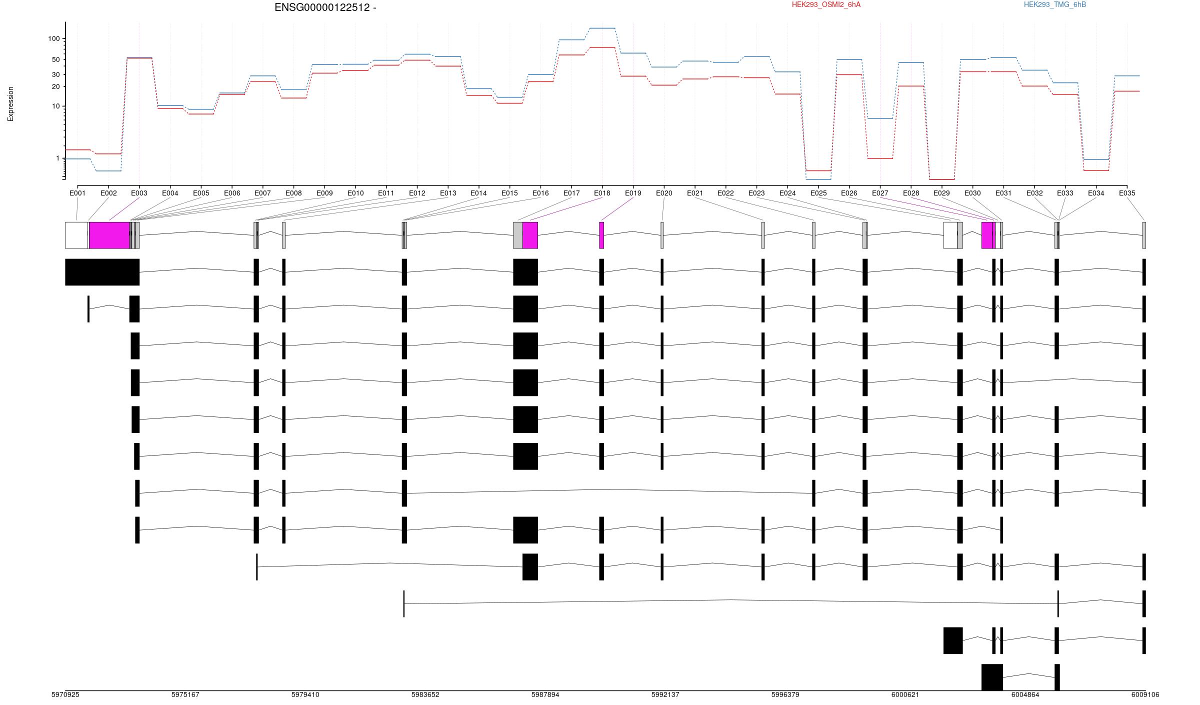Viewport: 1200px width, 705px height.
Task: Click y-axis tick value 50
Action: click(55, 59)
